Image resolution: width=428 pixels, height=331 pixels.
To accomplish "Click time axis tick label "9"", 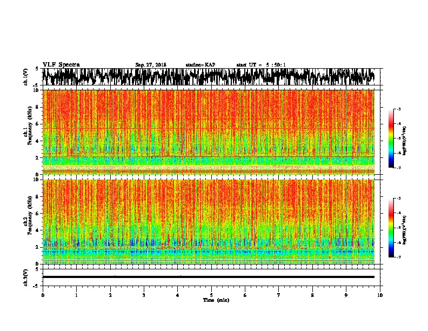I will tap(346, 295).
